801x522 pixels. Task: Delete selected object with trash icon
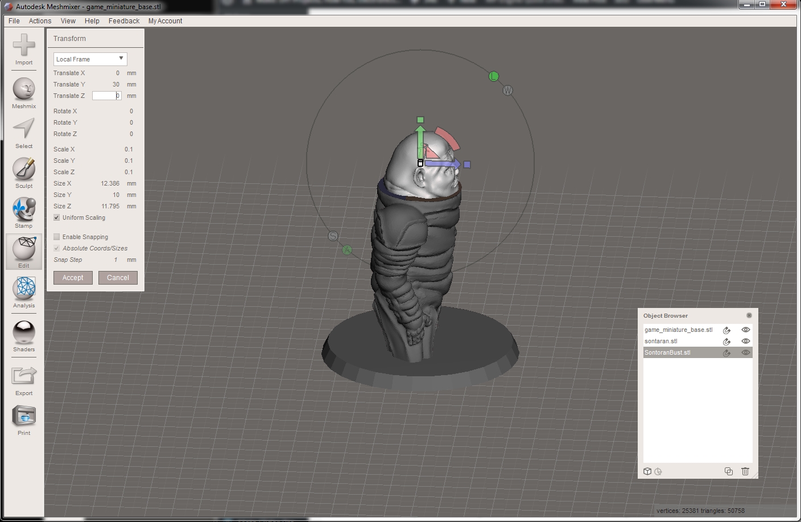[x=745, y=471]
